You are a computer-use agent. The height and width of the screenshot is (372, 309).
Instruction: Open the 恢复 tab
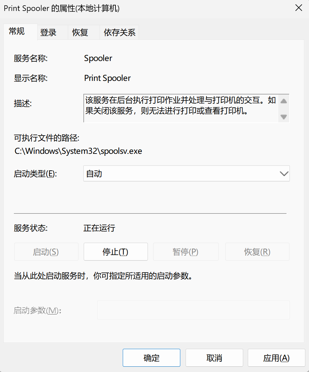[84, 32]
